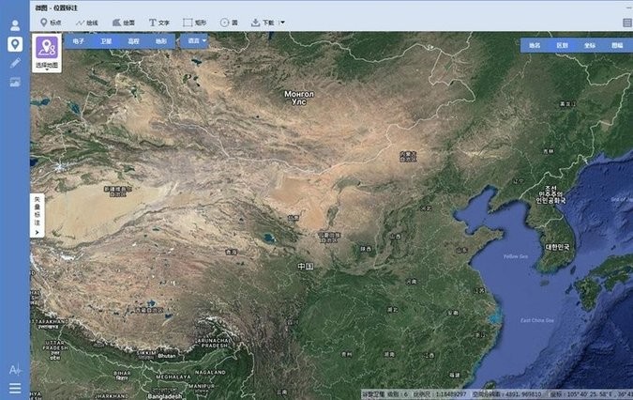Switch to 电子 electronic map layer

pos(78,41)
